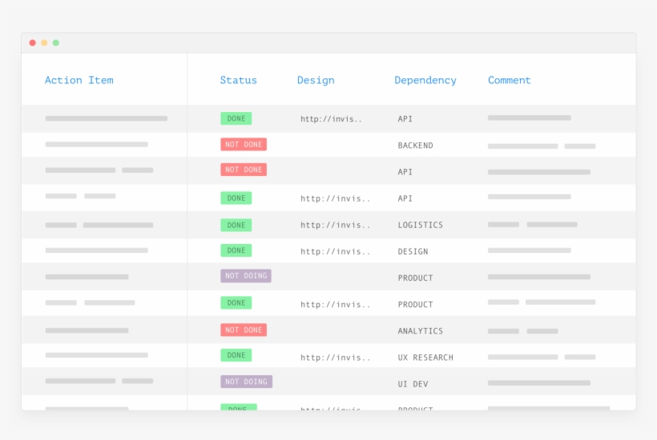Image resolution: width=657 pixels, height=440 pixels.
Task: Click the green maximize window dot
Action: pyautogui.click(x=56, y=43)
